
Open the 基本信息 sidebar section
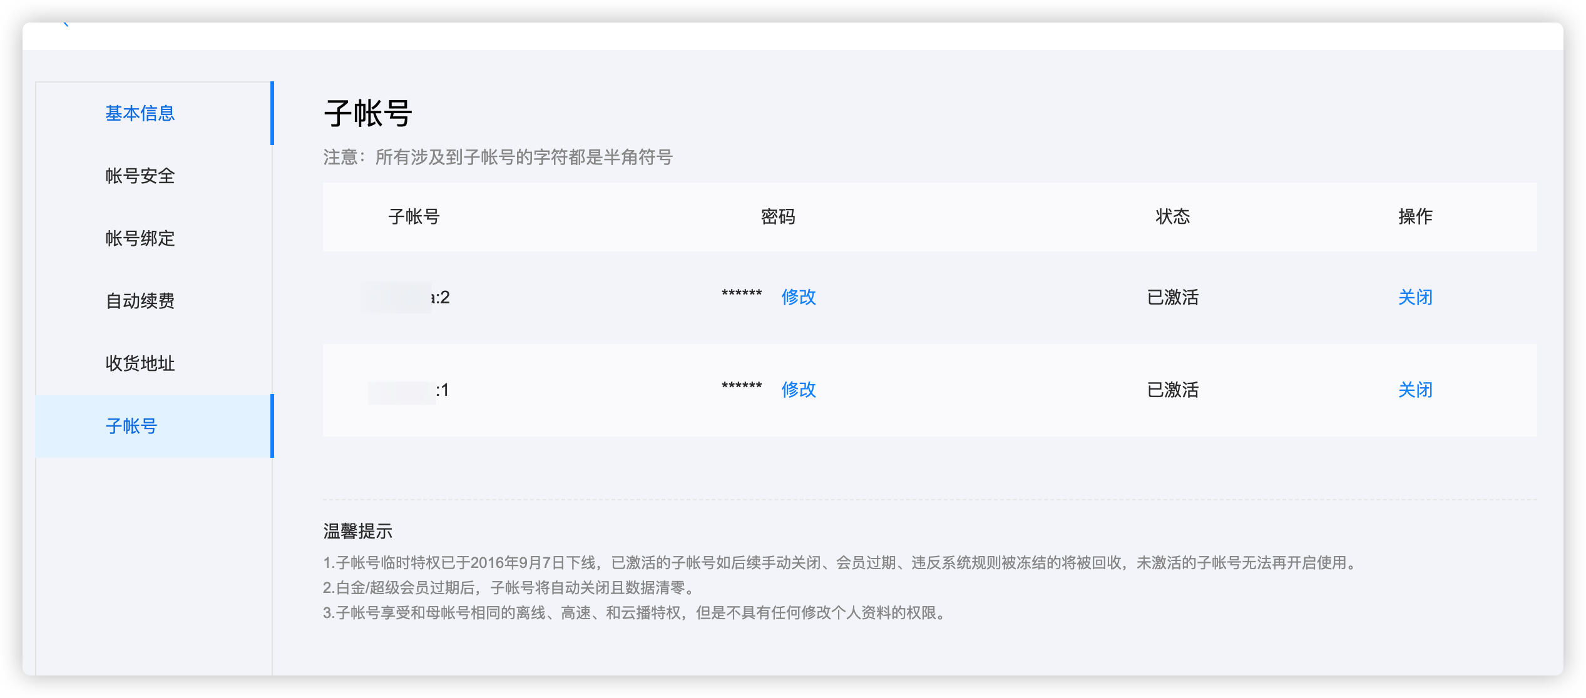[140, 113]
